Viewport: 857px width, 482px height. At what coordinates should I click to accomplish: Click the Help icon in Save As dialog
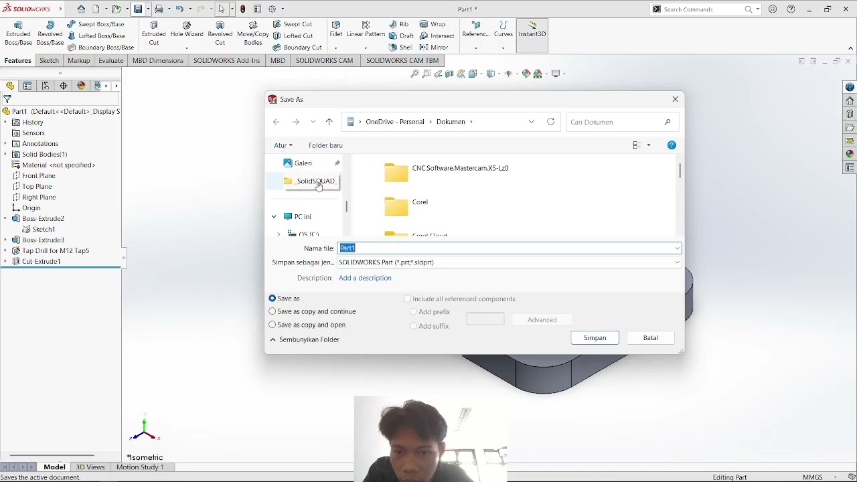click(x=672, y=145)
